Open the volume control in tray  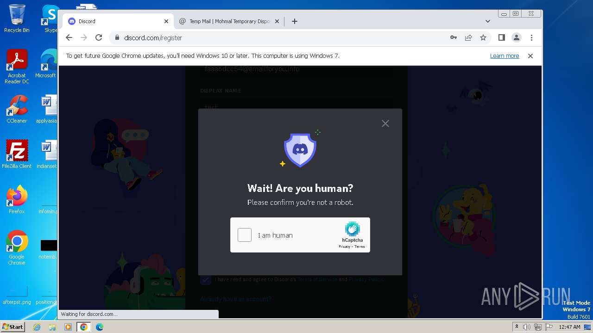tap(527, 327)
